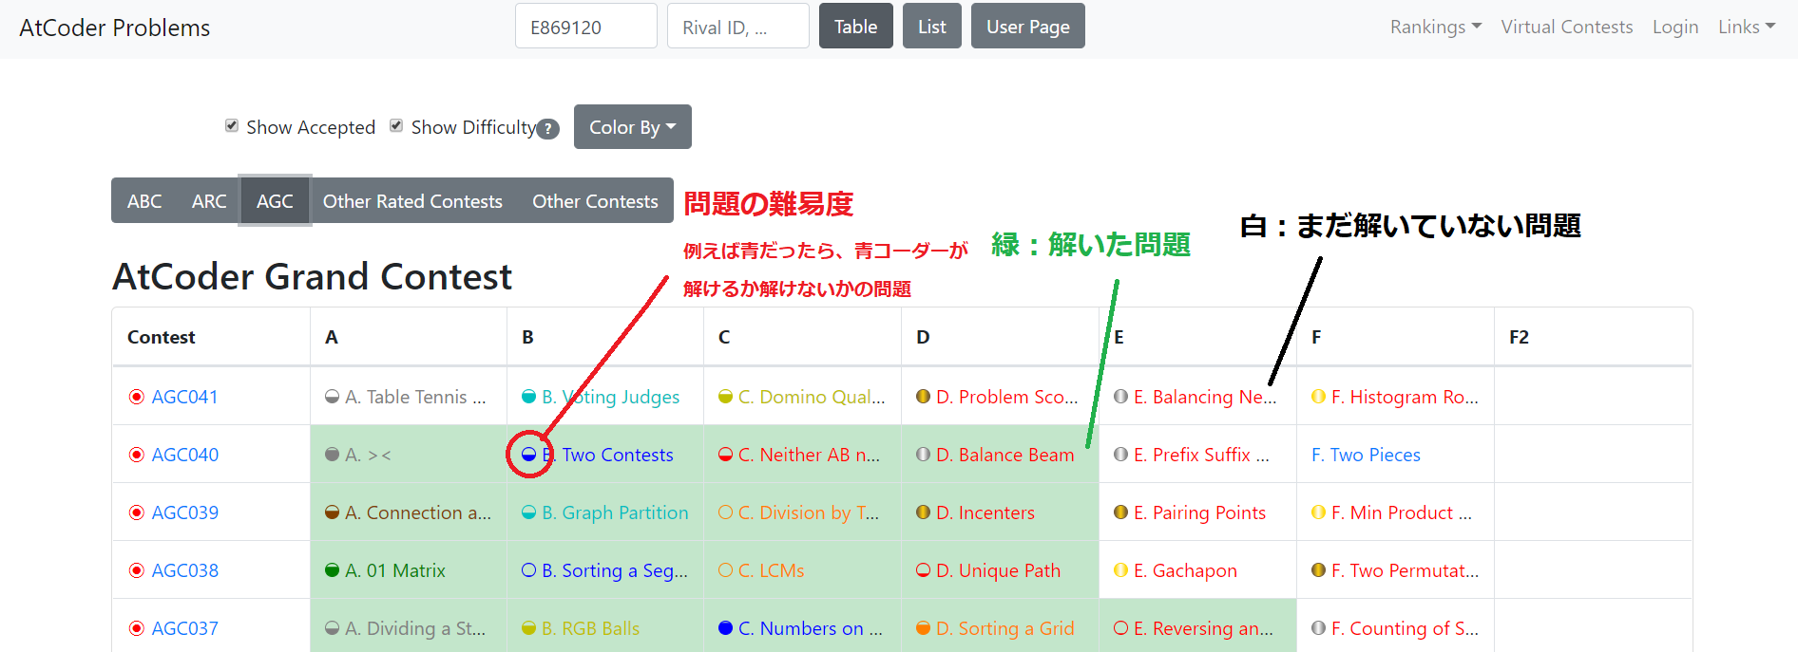Open the AGC040 contest link
1798x652 pixels.
pos(185,455)
